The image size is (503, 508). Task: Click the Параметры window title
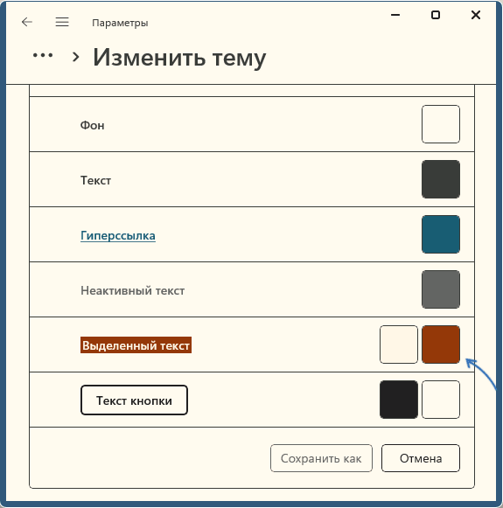coord(120,23)
